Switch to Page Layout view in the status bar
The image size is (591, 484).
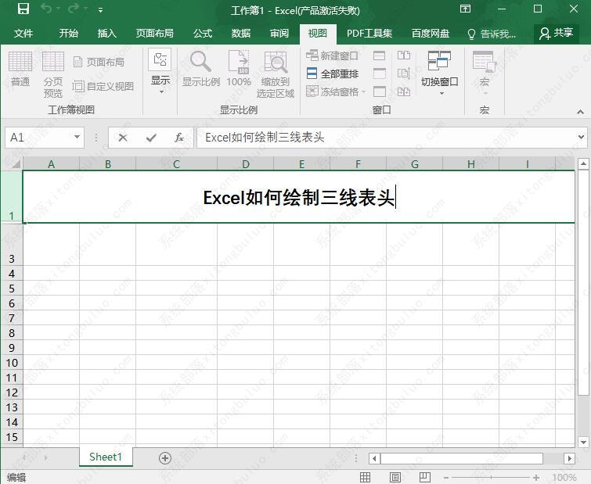click(395, 477)
